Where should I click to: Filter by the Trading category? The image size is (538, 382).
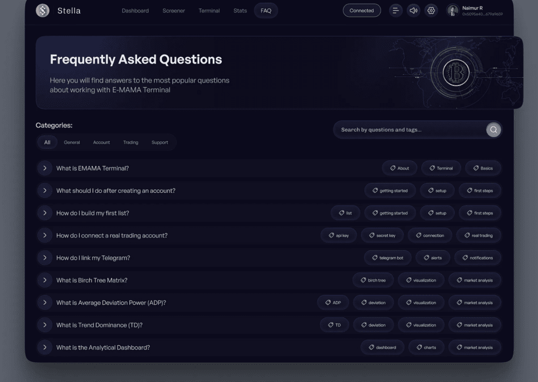131,142
